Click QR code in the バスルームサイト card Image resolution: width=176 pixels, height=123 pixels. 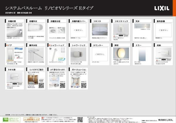tap(62, 86)
